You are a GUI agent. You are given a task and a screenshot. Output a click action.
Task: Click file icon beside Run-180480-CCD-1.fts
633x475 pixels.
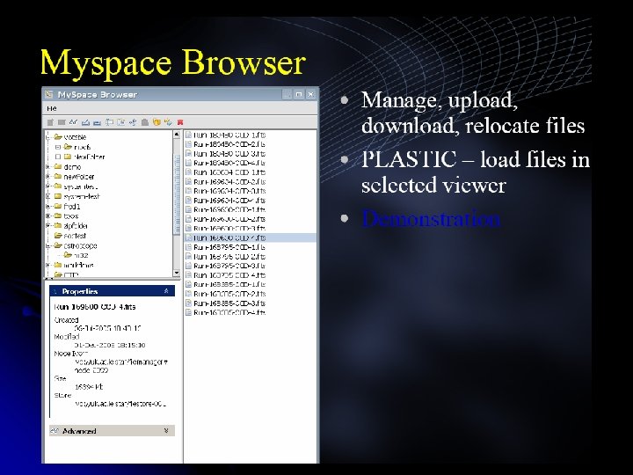tap(188, 135)
